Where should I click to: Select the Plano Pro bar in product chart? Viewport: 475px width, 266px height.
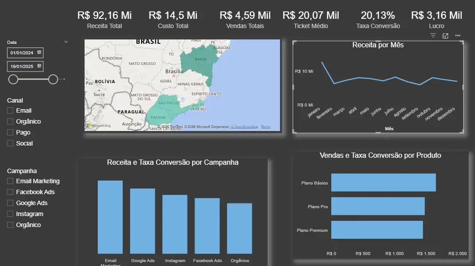tap(378, 206)
